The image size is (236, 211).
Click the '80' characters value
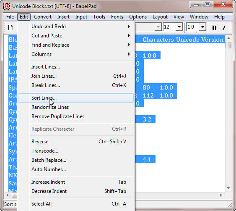pyautogui.click(x=146, y=87)
